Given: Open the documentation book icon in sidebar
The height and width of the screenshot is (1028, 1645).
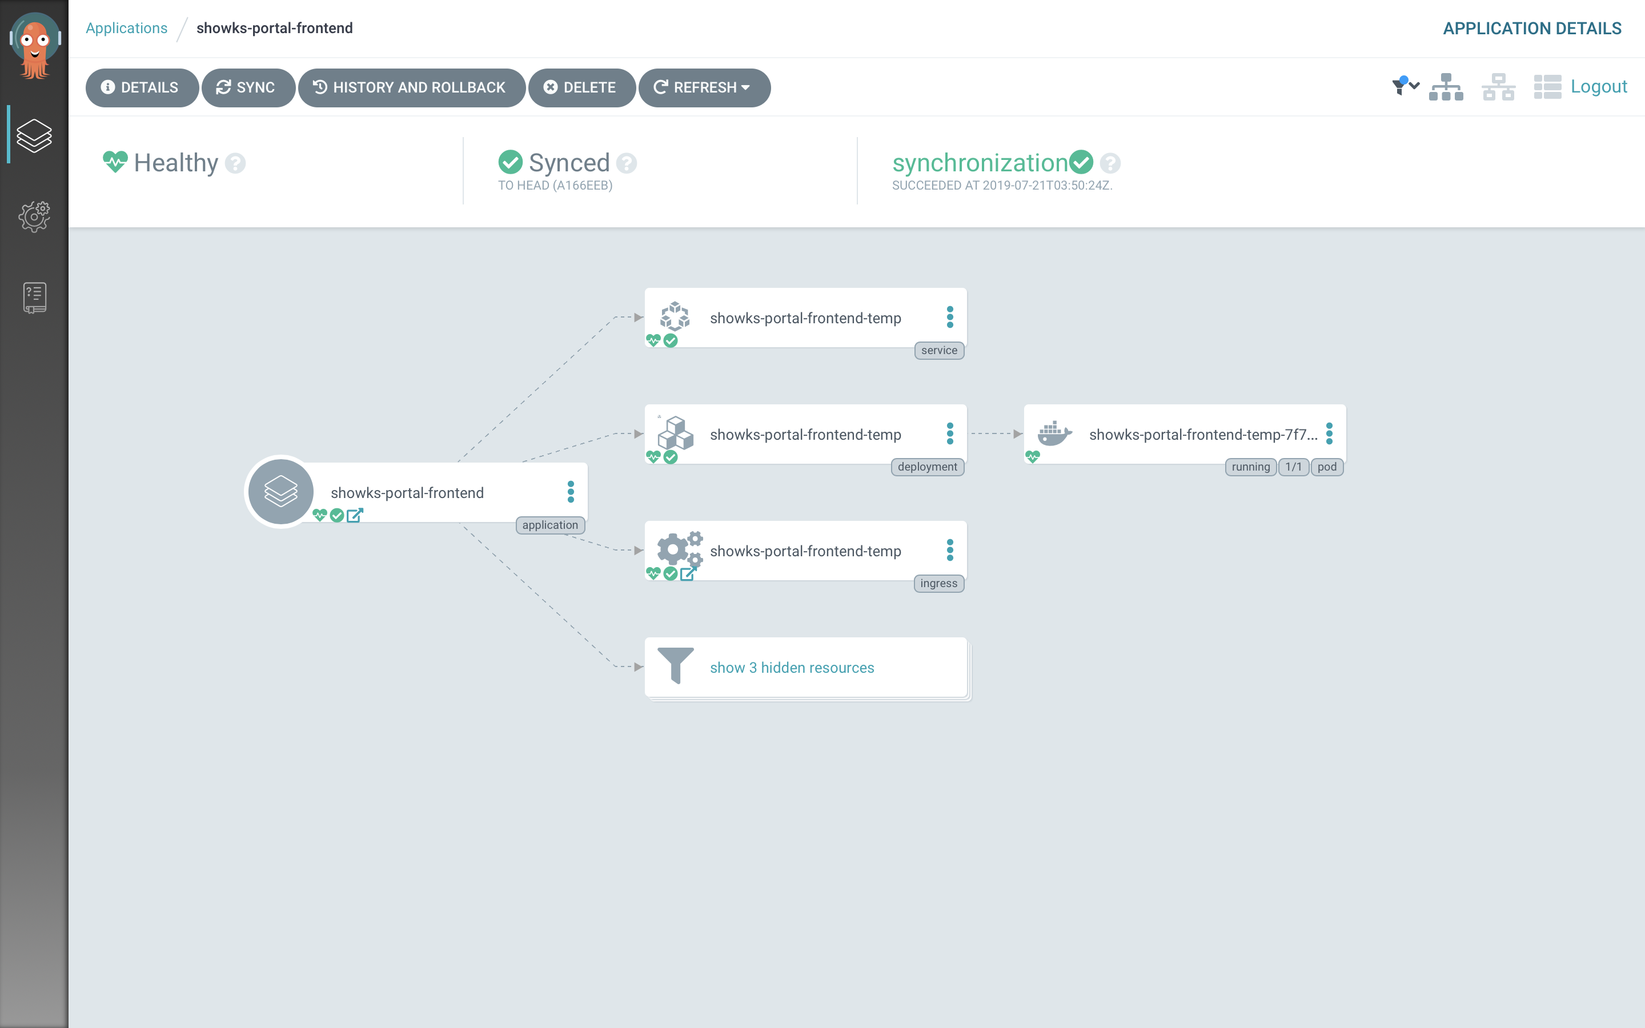Looking at the screenshot, I should tap(34, 297).
